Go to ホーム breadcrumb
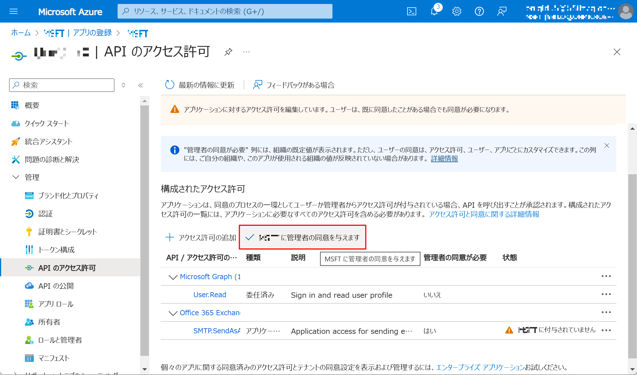 (21, 33)
